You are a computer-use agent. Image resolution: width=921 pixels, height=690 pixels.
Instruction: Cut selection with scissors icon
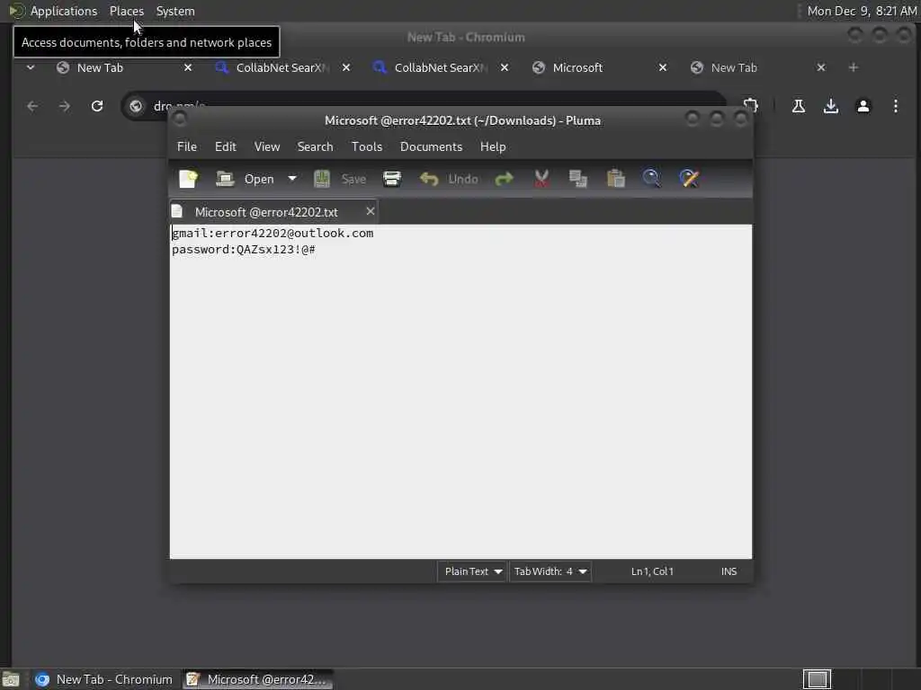tap(541, 179)
